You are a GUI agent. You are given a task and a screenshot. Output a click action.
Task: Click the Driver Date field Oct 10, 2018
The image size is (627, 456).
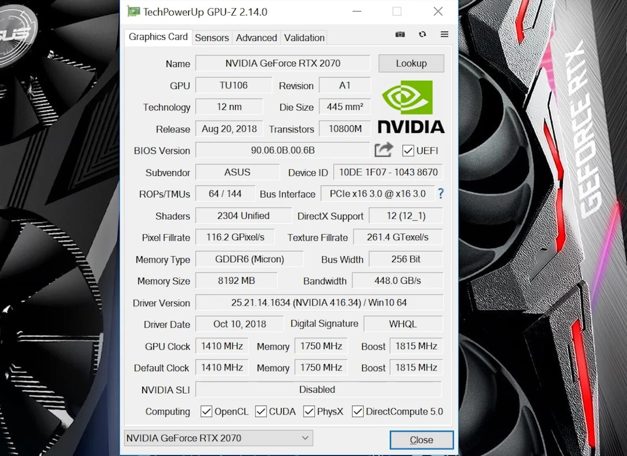[x=239, y=324]
